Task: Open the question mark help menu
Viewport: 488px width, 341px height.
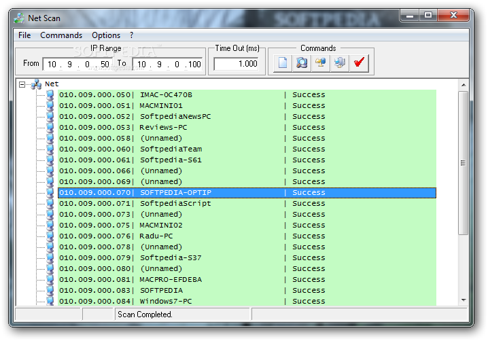Action: coord(132,35)
